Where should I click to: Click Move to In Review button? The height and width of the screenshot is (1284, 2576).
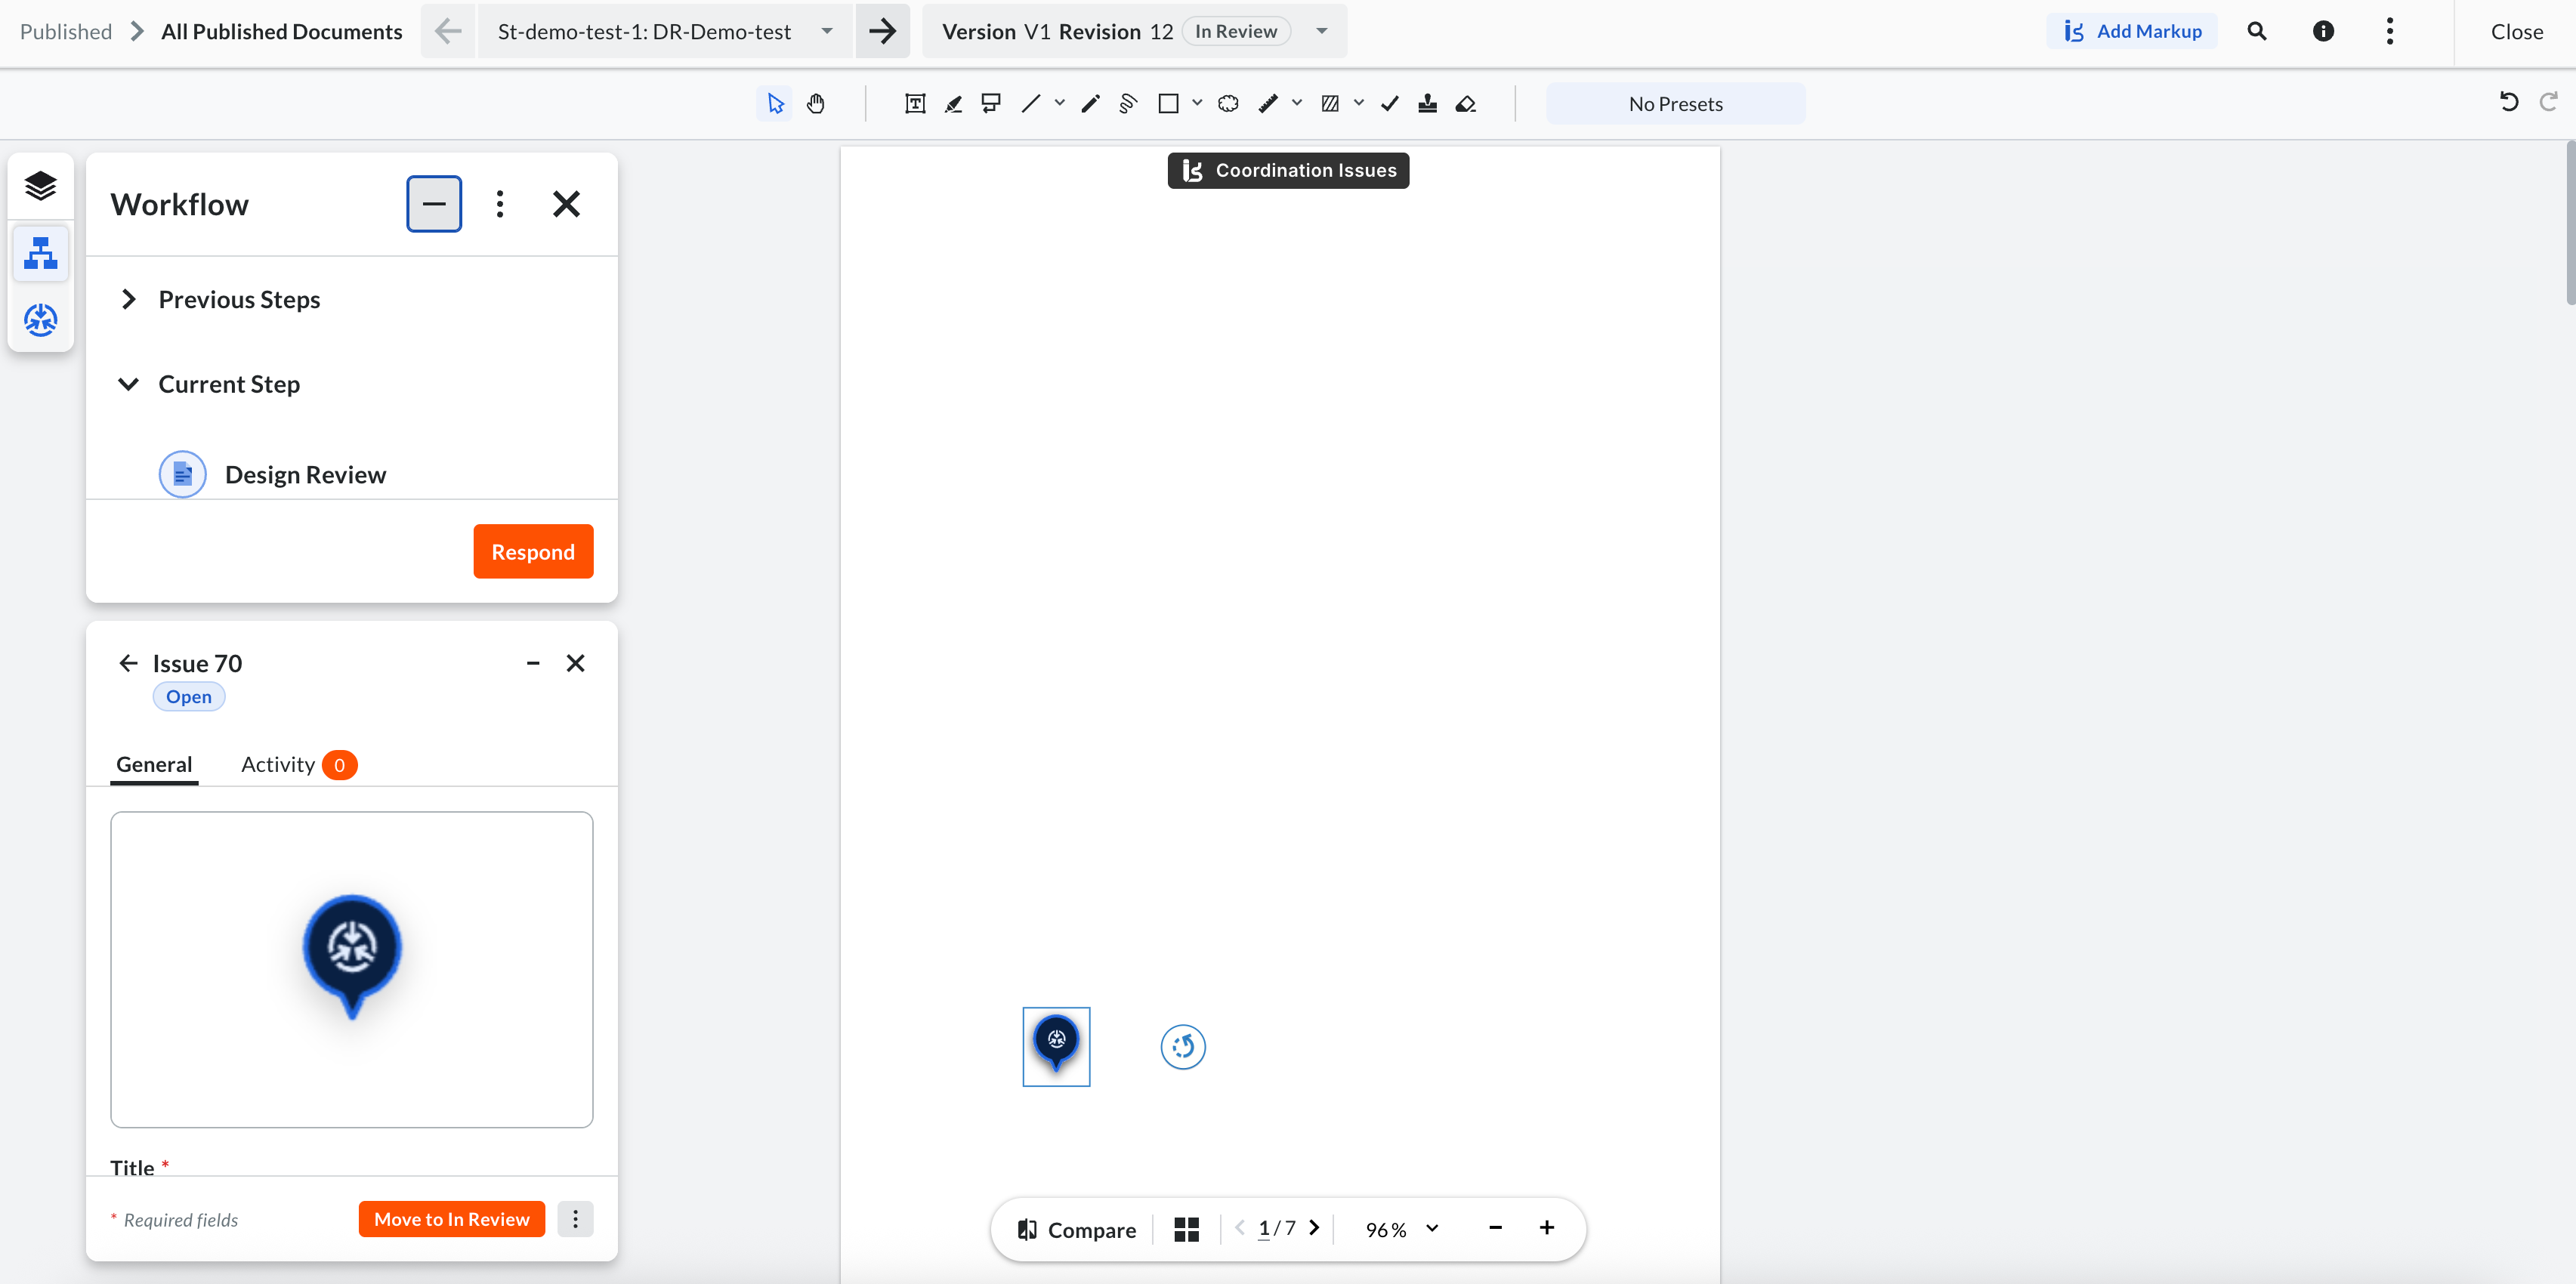(x=451, y=1219)
